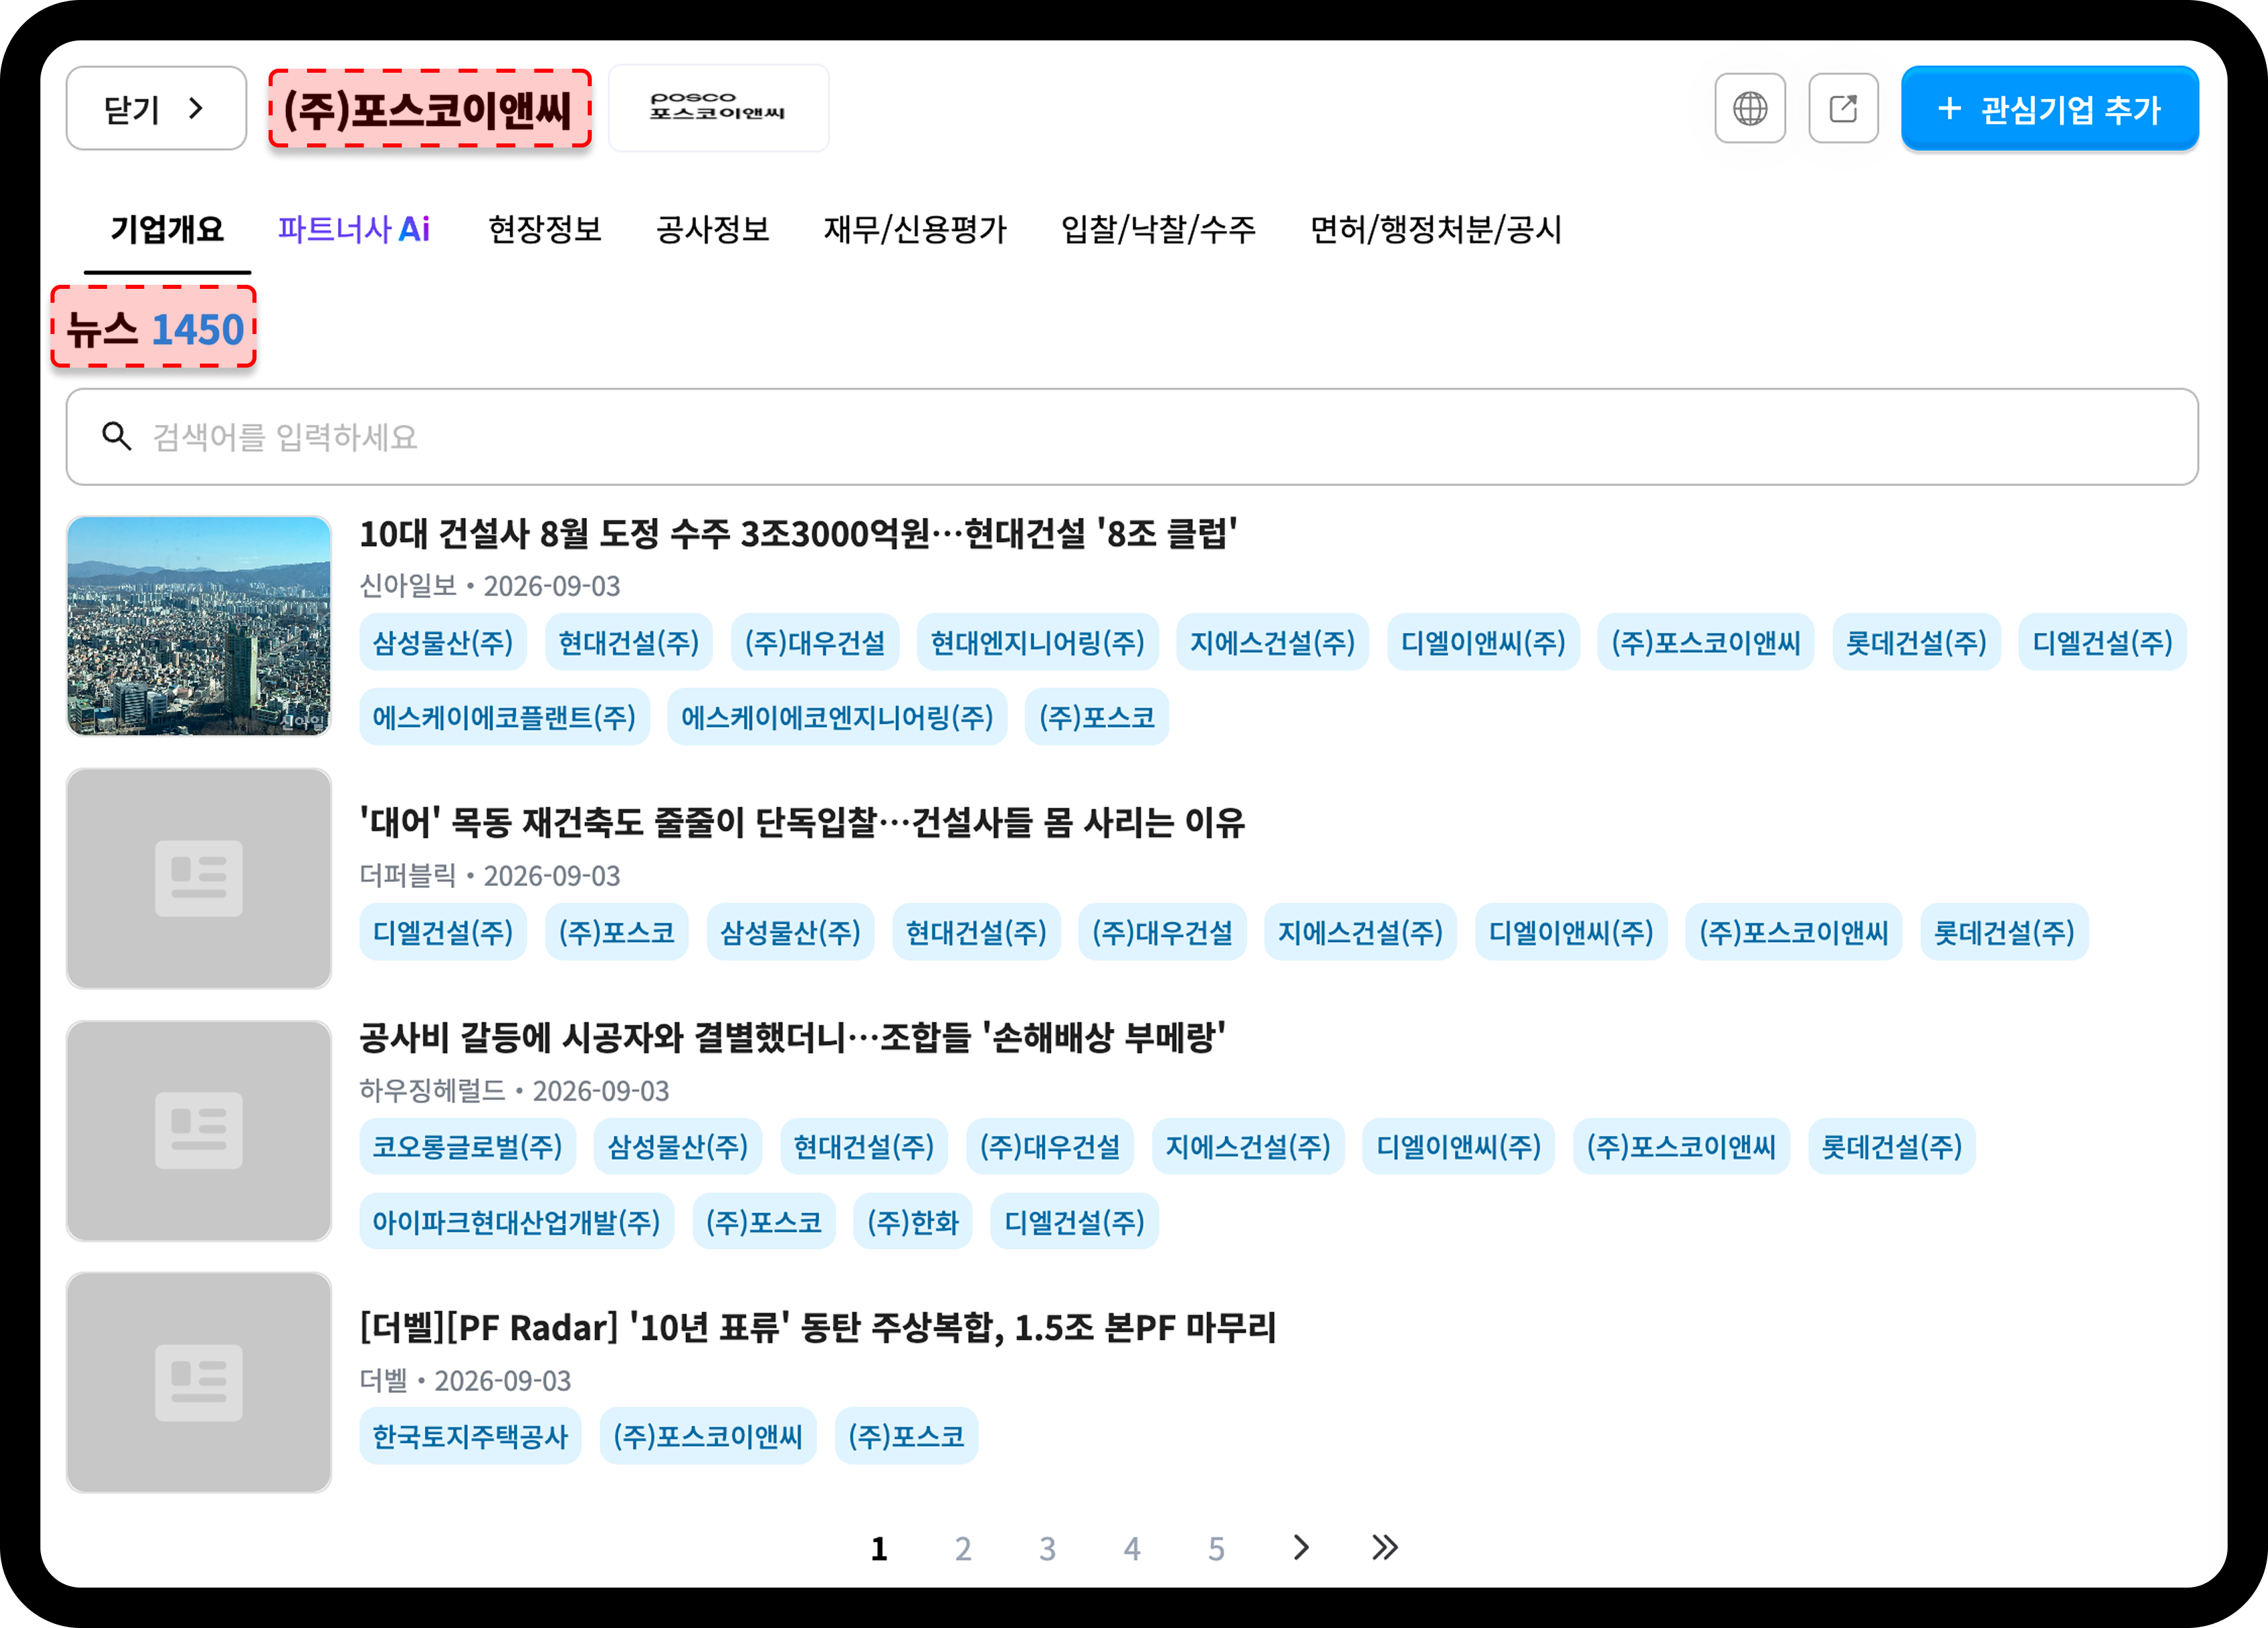
Task: Click 디엘이앤씨(주) tag in first article
Action: pos(1483,642)
